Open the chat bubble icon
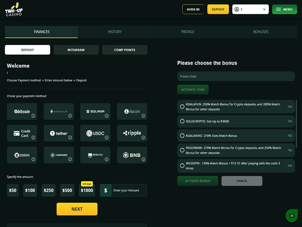This screenshot has width=302, height=227. [291, 215]
